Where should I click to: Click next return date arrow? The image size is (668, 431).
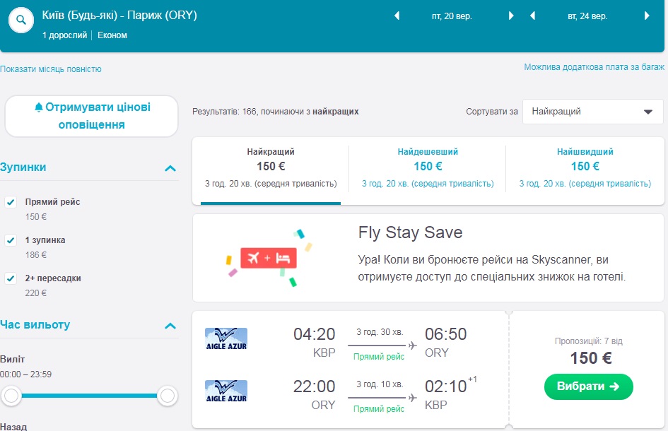(646, 16)
